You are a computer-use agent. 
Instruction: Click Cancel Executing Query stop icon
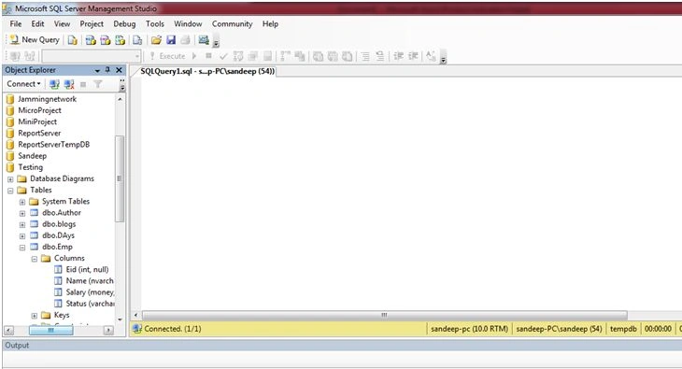click(208, 56)
